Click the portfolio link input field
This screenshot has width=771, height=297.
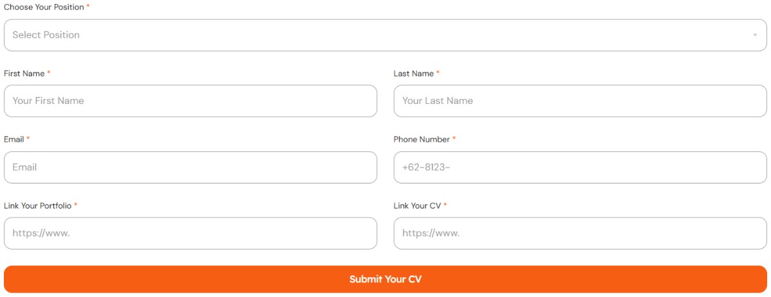190,233
